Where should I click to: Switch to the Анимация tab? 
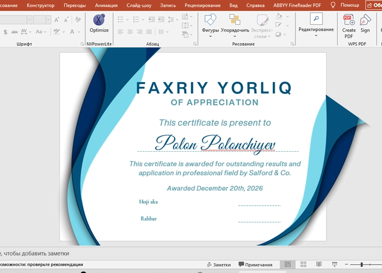click(106, 5)
